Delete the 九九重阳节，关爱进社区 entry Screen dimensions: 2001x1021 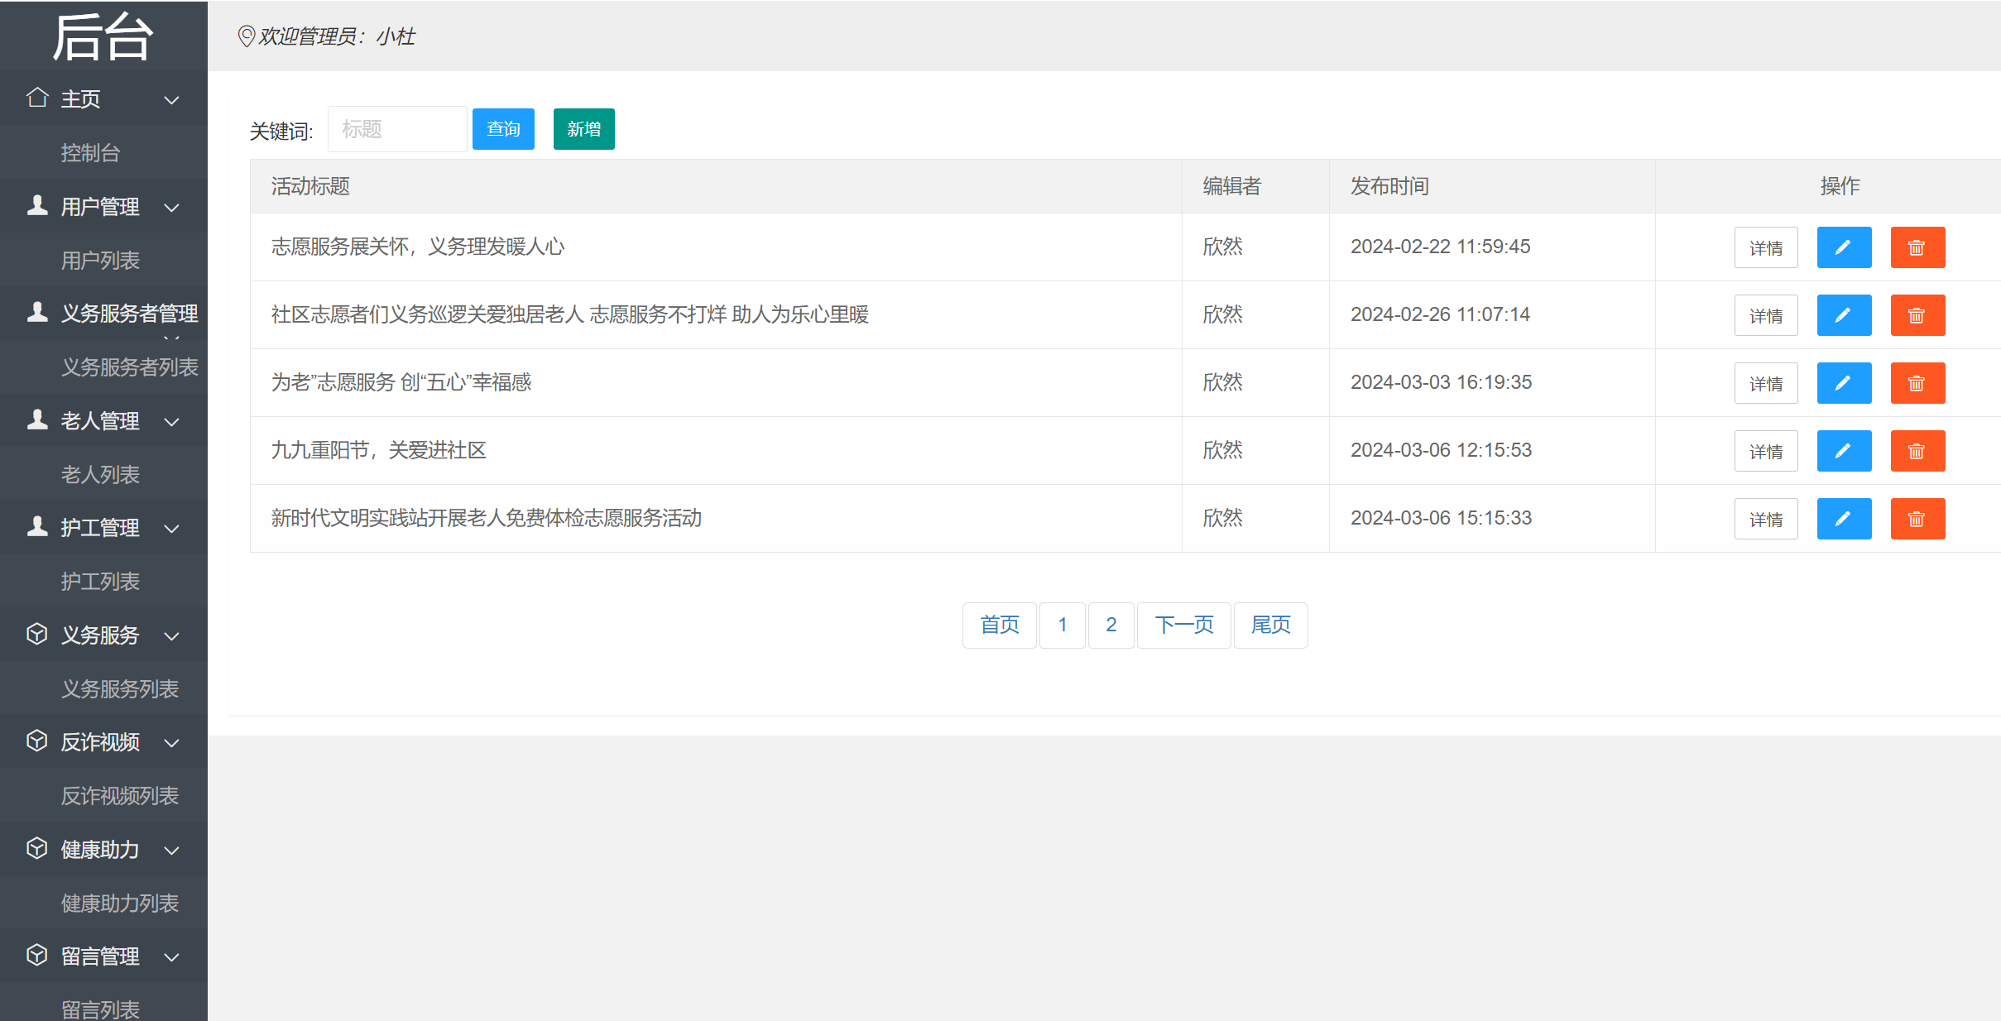[x=1917, y=451]
